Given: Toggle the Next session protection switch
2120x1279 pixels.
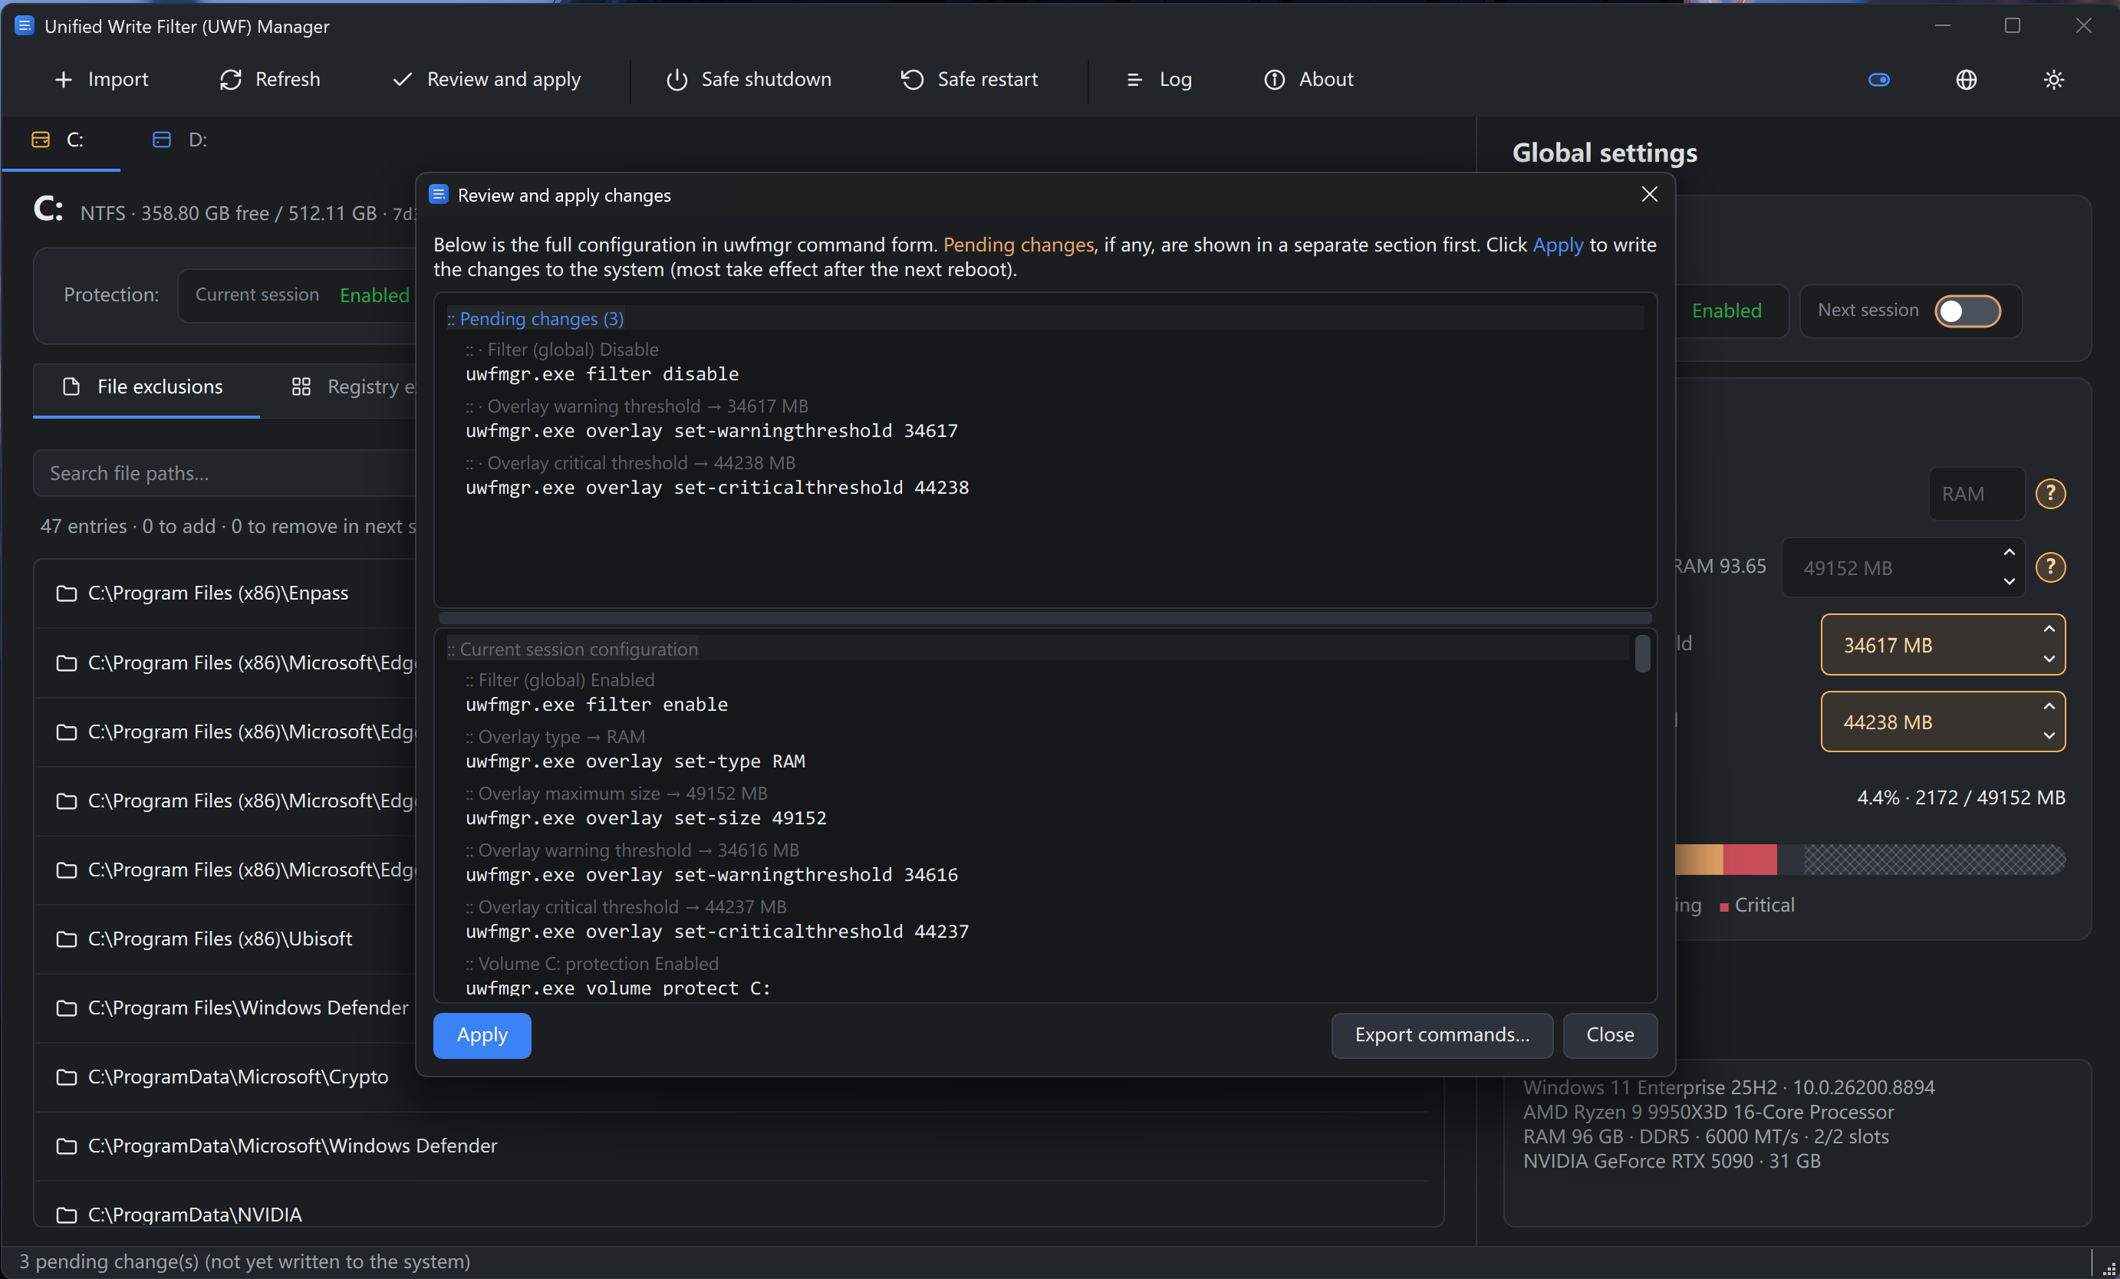Looking at the screenshot, I should (x=1967, y=311).
